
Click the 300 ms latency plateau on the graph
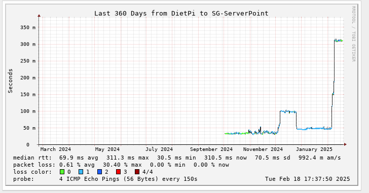coord(339,41)
